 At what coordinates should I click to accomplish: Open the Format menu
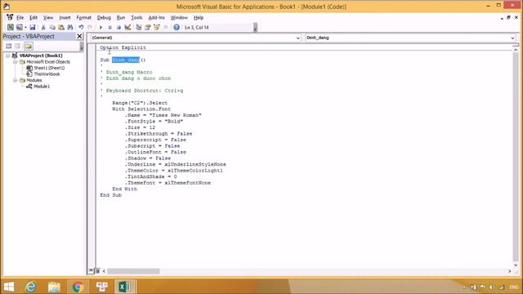click(83, 18)
